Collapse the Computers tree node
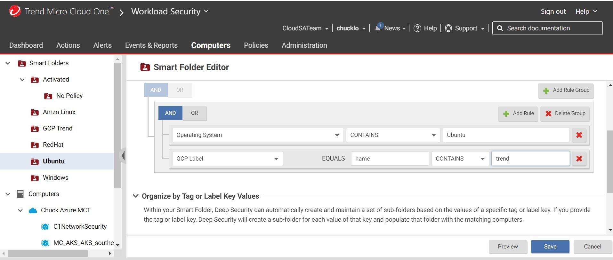Viewport: 613px width, 260px height. (8, 194)
